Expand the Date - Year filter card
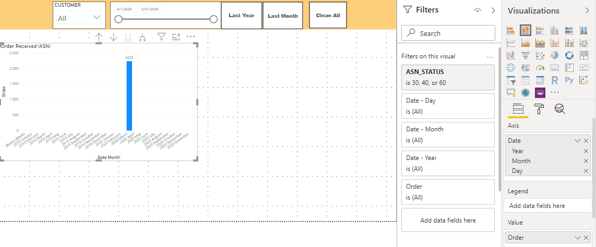The height and width of the screenshot is (247, 596). pyautogui.click(x=448, y=164)
